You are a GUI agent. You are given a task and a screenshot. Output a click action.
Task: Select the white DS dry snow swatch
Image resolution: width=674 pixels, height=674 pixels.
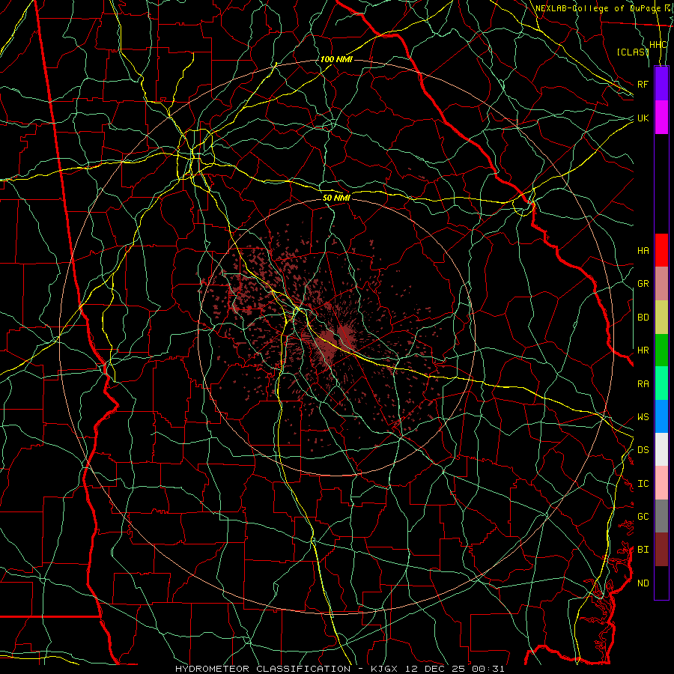click(661, 449)
